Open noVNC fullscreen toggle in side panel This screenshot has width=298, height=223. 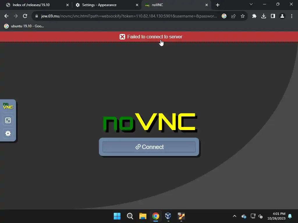coord(8,121)
